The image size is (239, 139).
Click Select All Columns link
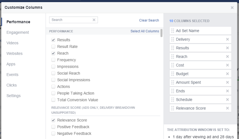click(145, 31)
